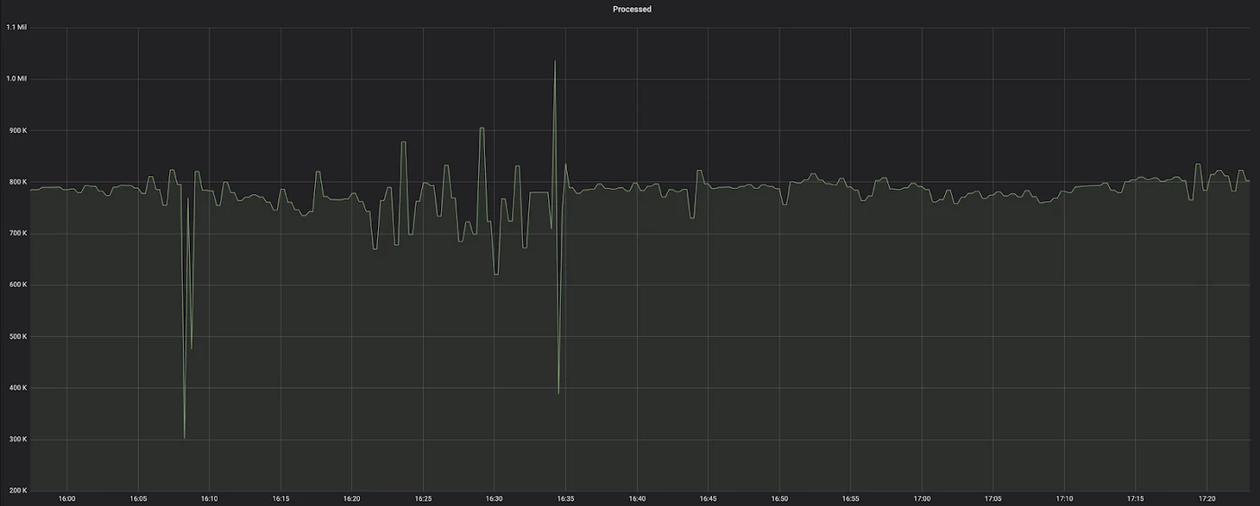Inspect the dip near 400 K before 16:35
The image size is (1260, 506).
coord(559,393)
